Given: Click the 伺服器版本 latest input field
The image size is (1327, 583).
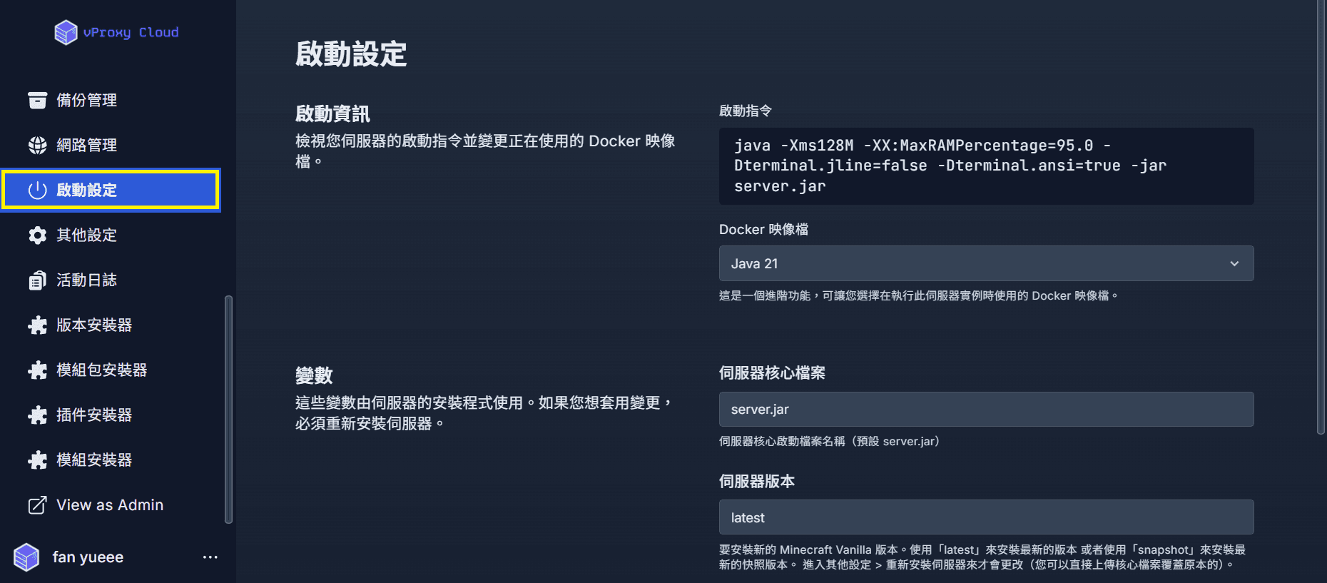Looking at the screenshot, I should [x=986, y=517].
